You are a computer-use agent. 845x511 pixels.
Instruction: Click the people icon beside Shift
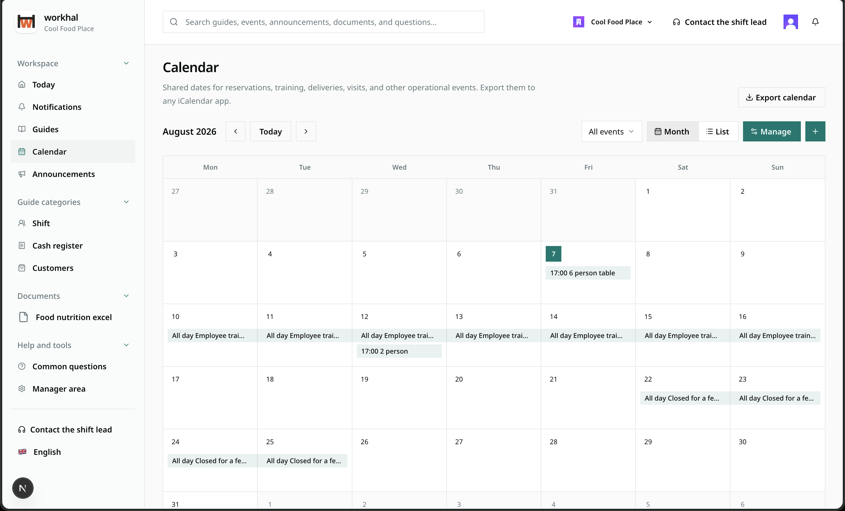pos(22,223)
